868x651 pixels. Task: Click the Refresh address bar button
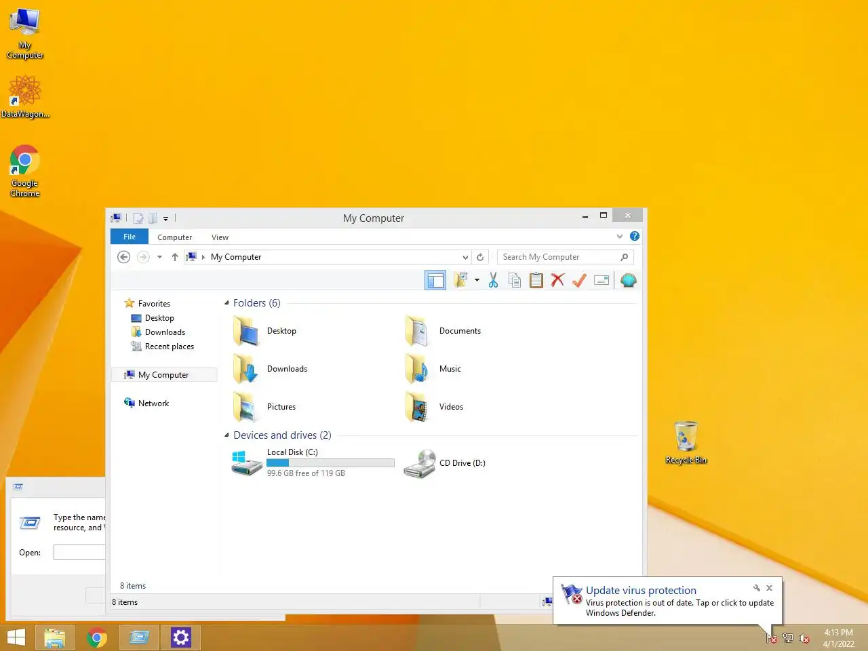click(480, 257)
